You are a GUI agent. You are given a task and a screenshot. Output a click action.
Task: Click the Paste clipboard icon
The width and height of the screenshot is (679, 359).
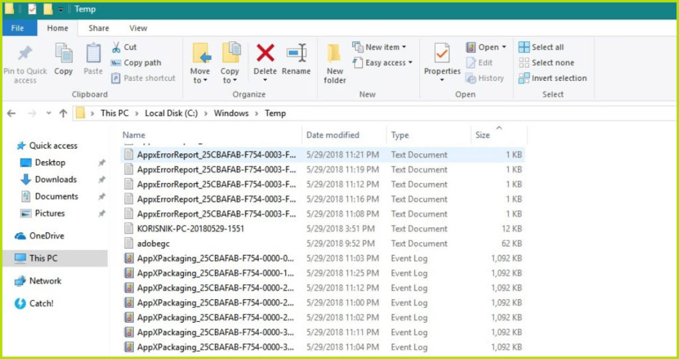click(93, 53)
